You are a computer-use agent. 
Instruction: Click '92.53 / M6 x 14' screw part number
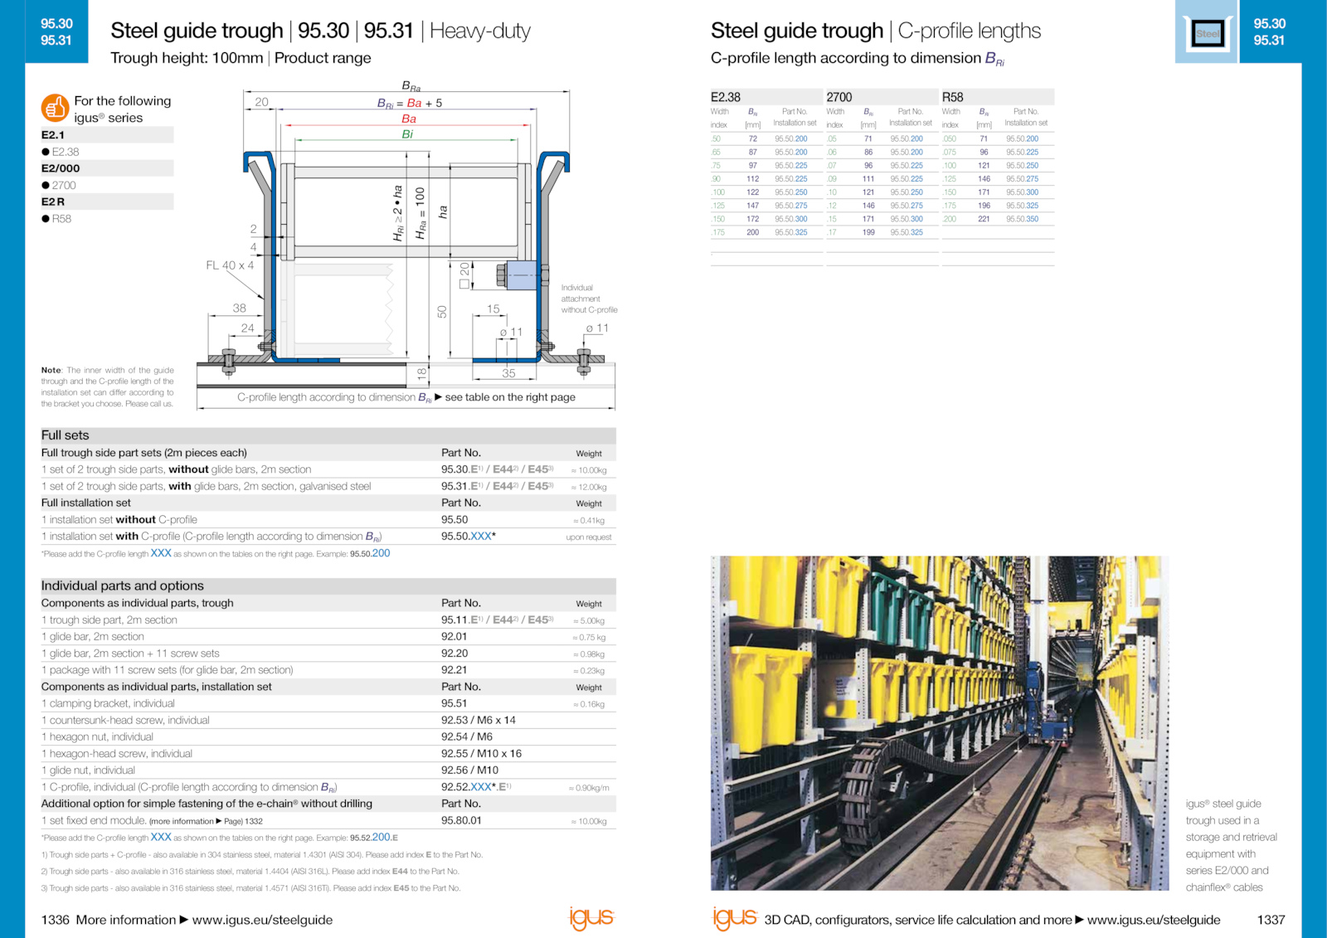click(x=479, y=720)
